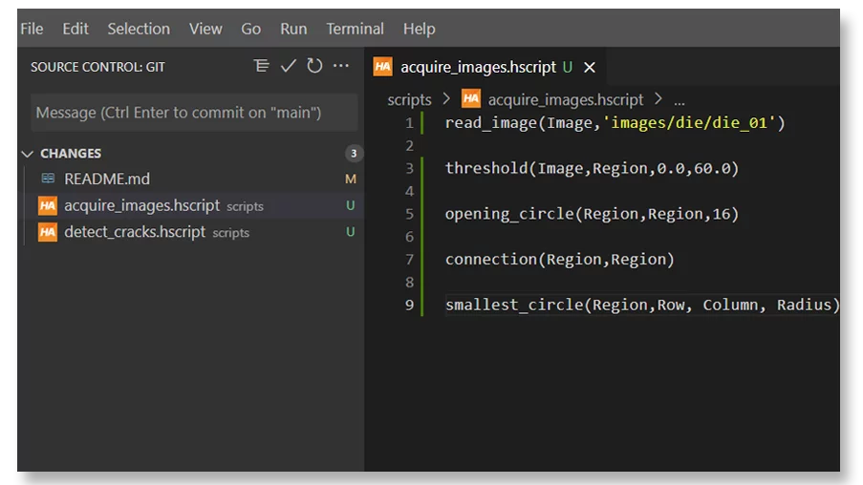Open the source control more actions menu

coord(340,66)
